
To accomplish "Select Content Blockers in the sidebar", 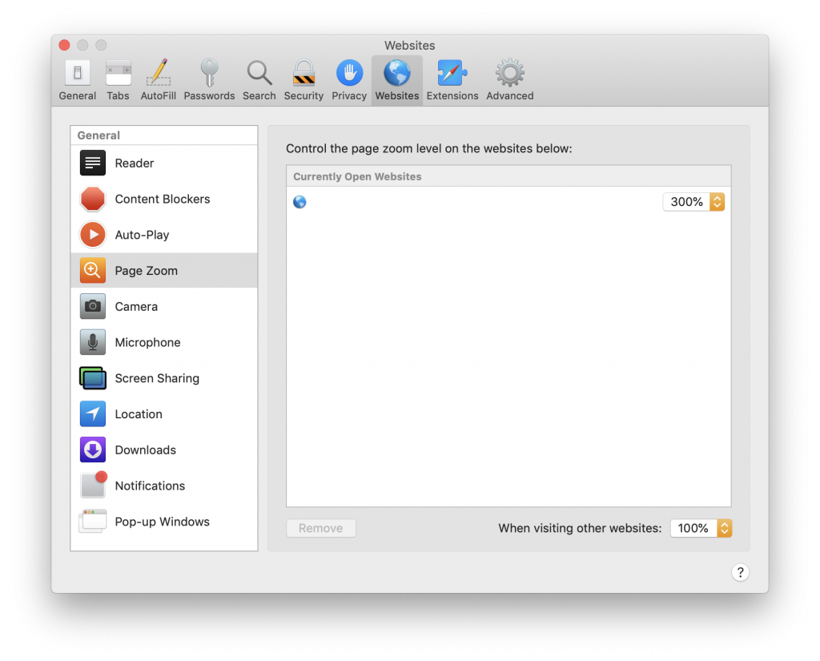I will 164,199.
